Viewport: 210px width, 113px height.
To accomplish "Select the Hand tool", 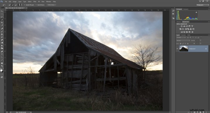I will (2, 63).
